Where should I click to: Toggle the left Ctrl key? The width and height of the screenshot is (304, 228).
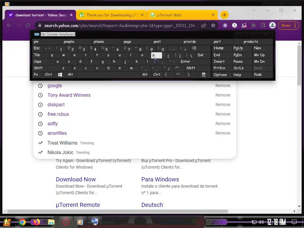tap(49, 75)
